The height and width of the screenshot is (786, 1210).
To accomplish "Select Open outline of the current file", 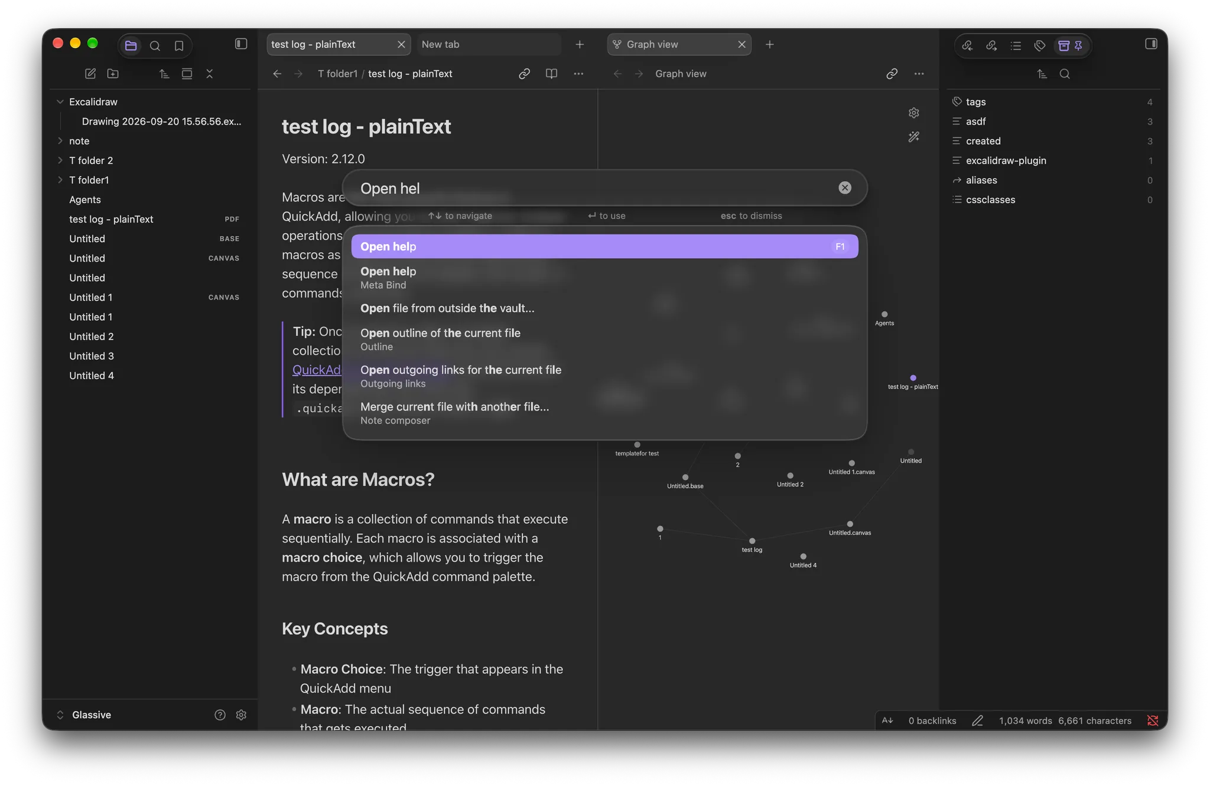I will click(604, 339).
